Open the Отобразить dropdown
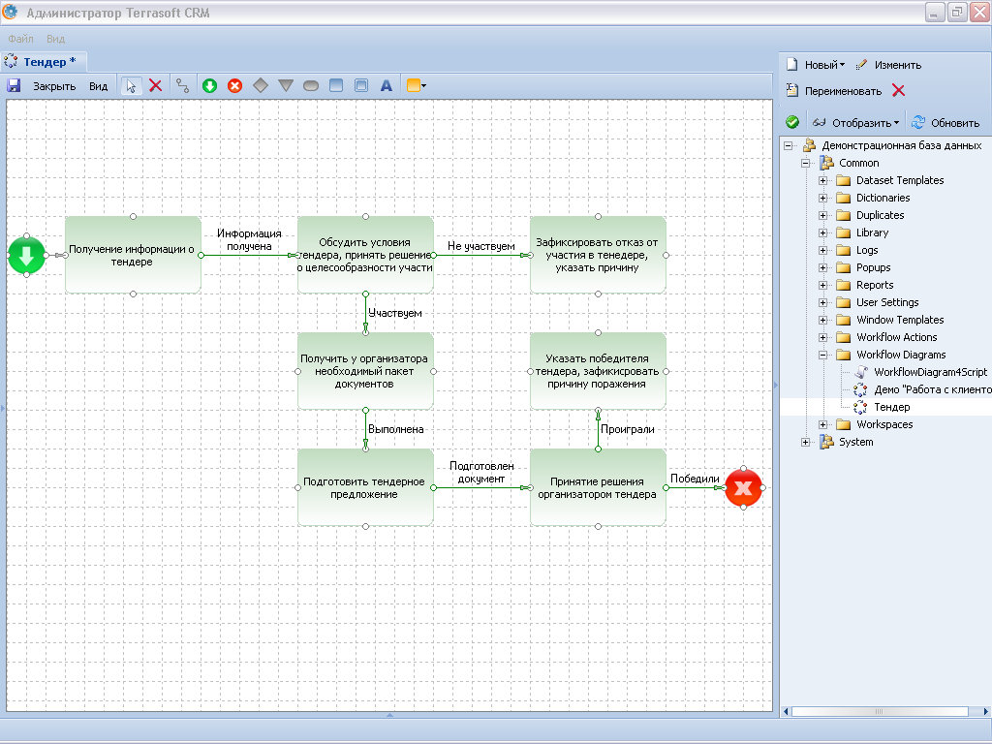This screenshot has height=744, width=992. coord(855,123)
